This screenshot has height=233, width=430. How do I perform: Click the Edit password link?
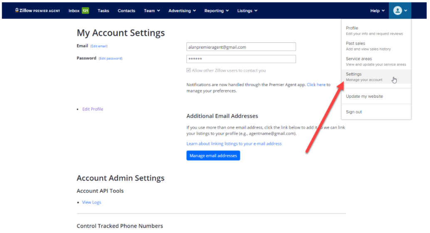pos(111,59)
